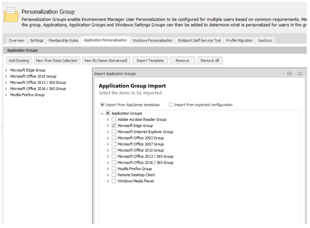Check the Adobe Acrobat Reader Group checkbox

click(114, 120)
